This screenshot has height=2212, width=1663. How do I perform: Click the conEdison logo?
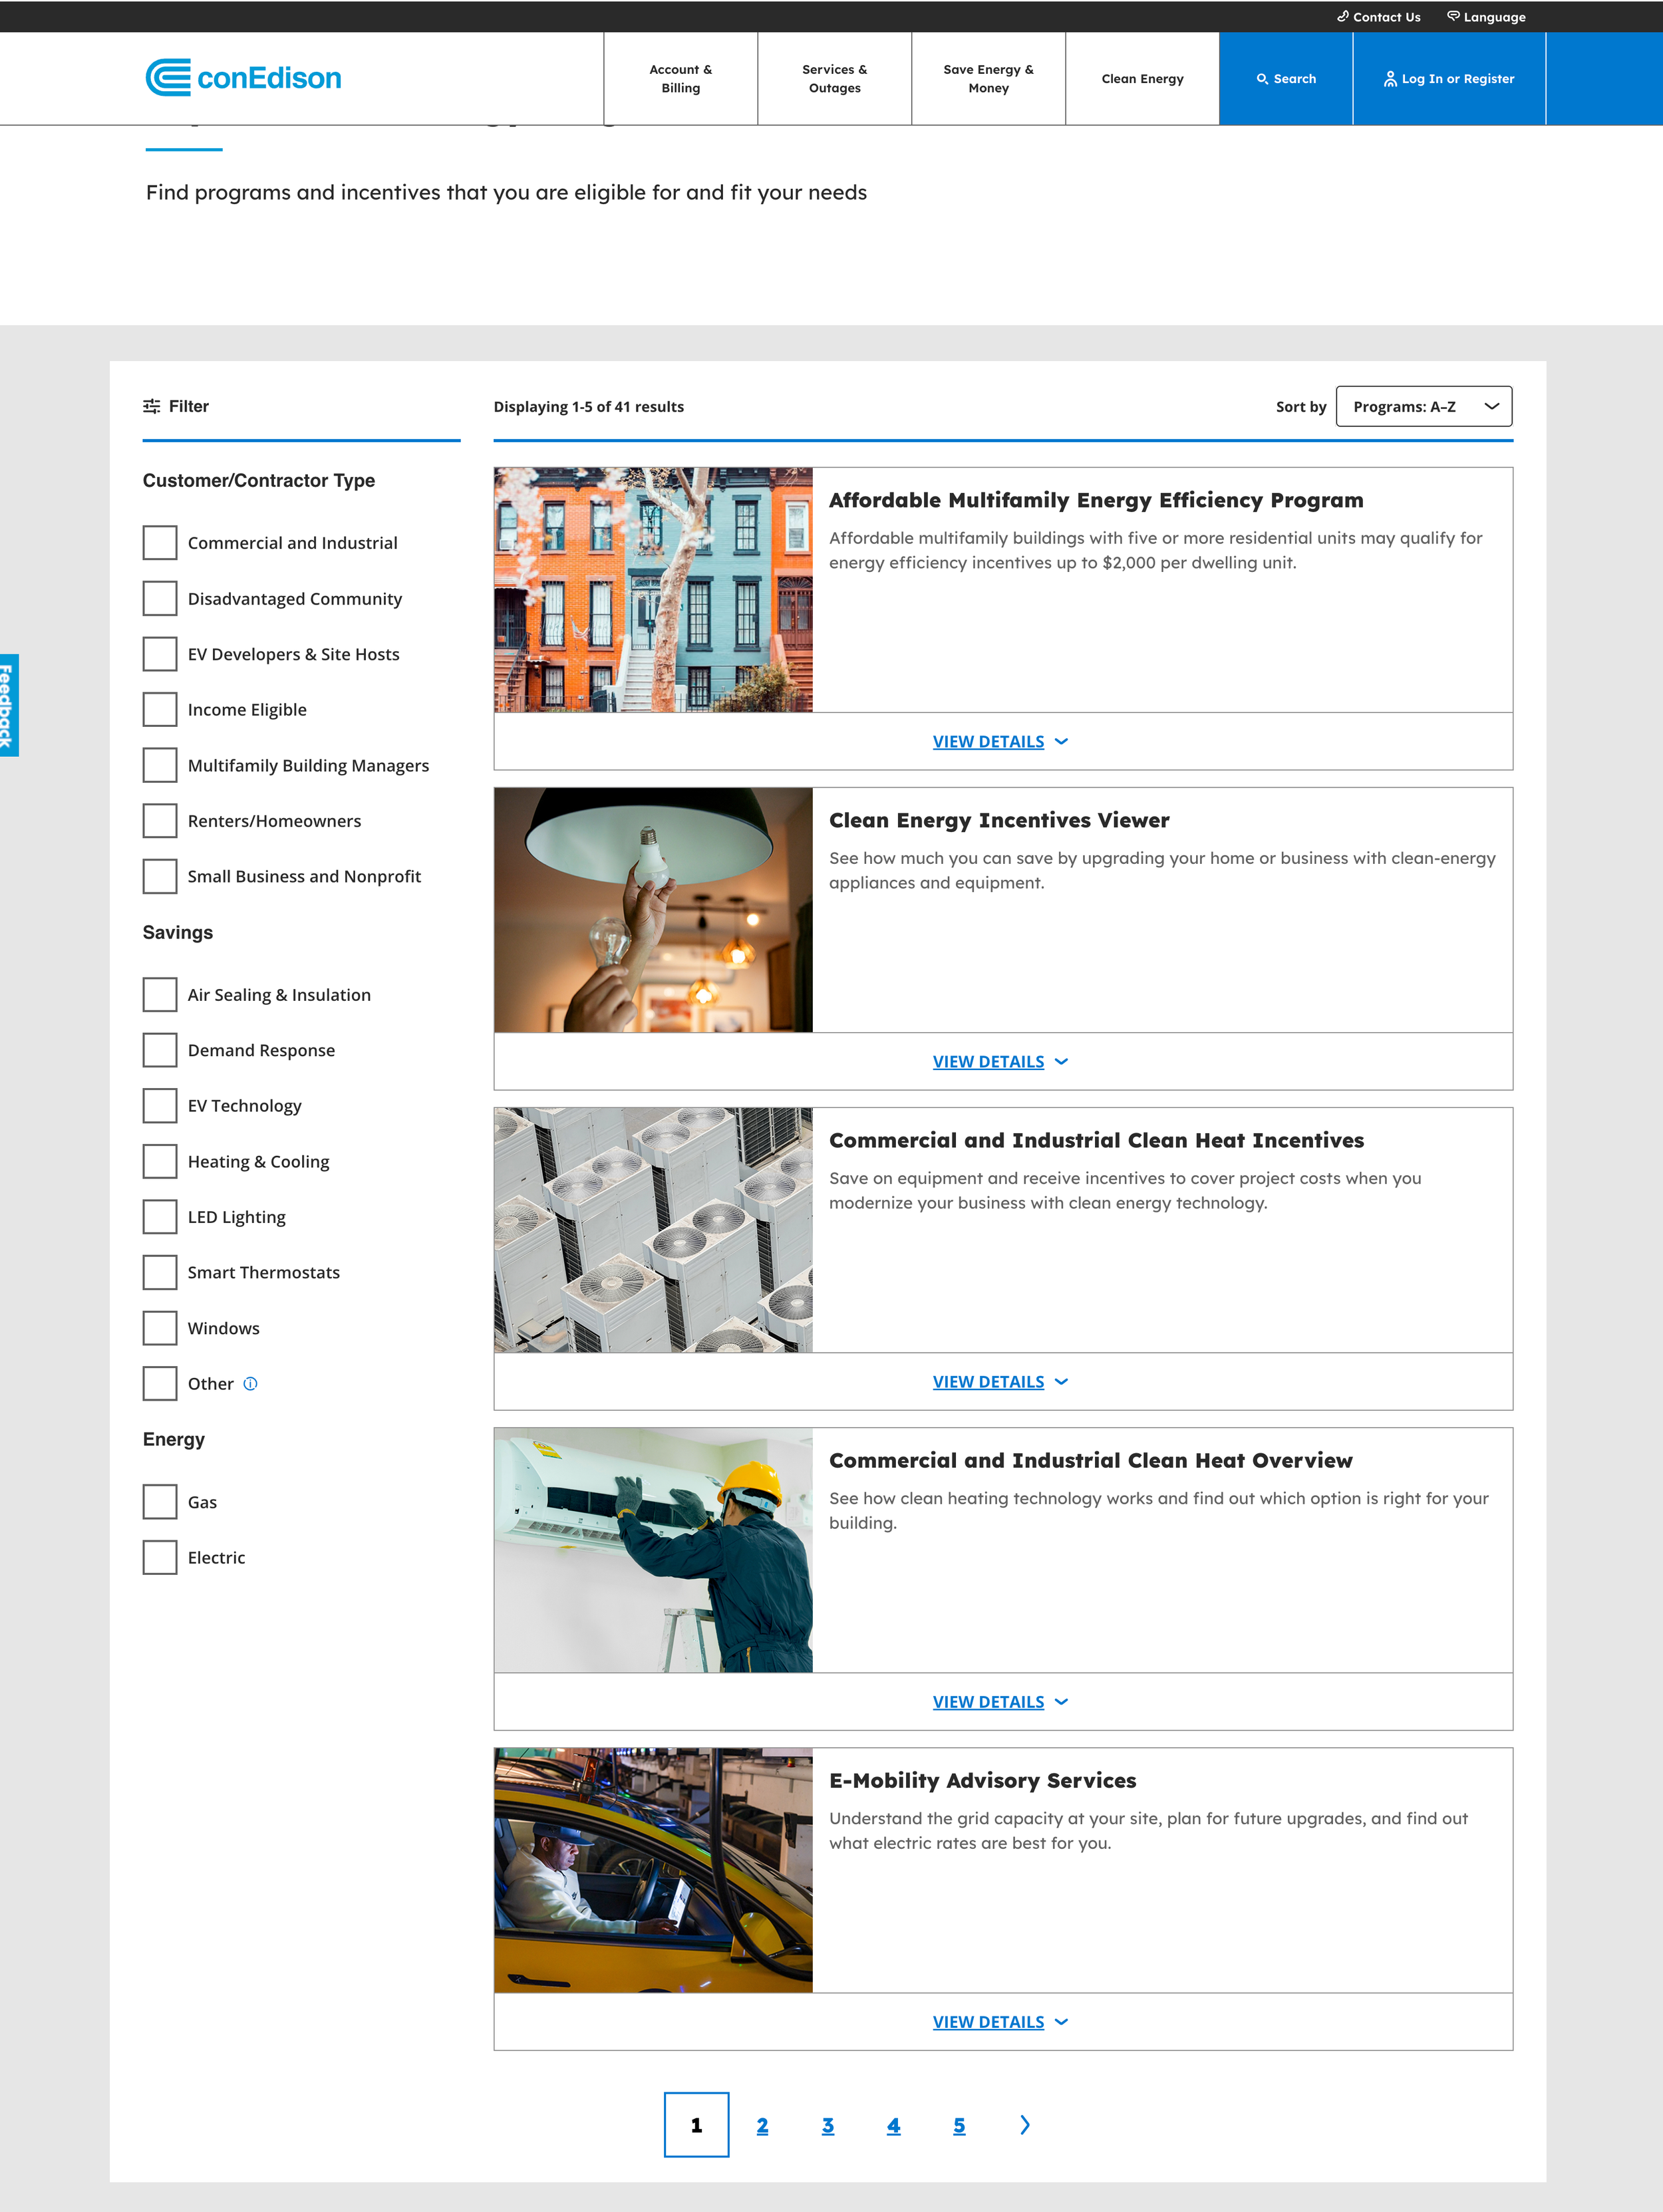(243, 78)
